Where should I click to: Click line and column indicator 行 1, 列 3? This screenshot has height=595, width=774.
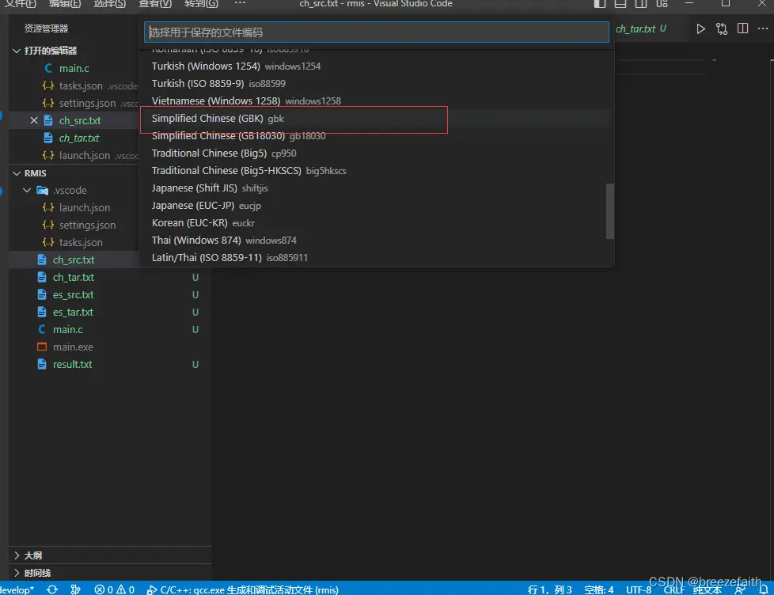[x=549, y=589]
